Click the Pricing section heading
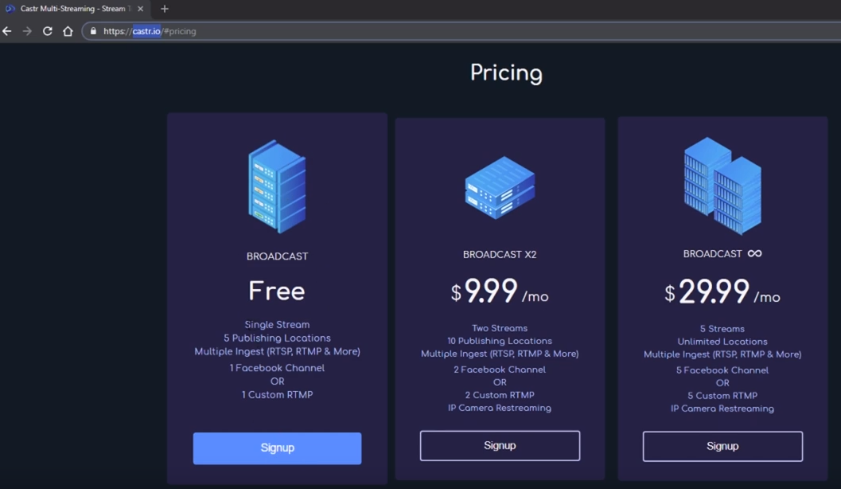Screen dimensions: 841x489 (x=506, y=73)
